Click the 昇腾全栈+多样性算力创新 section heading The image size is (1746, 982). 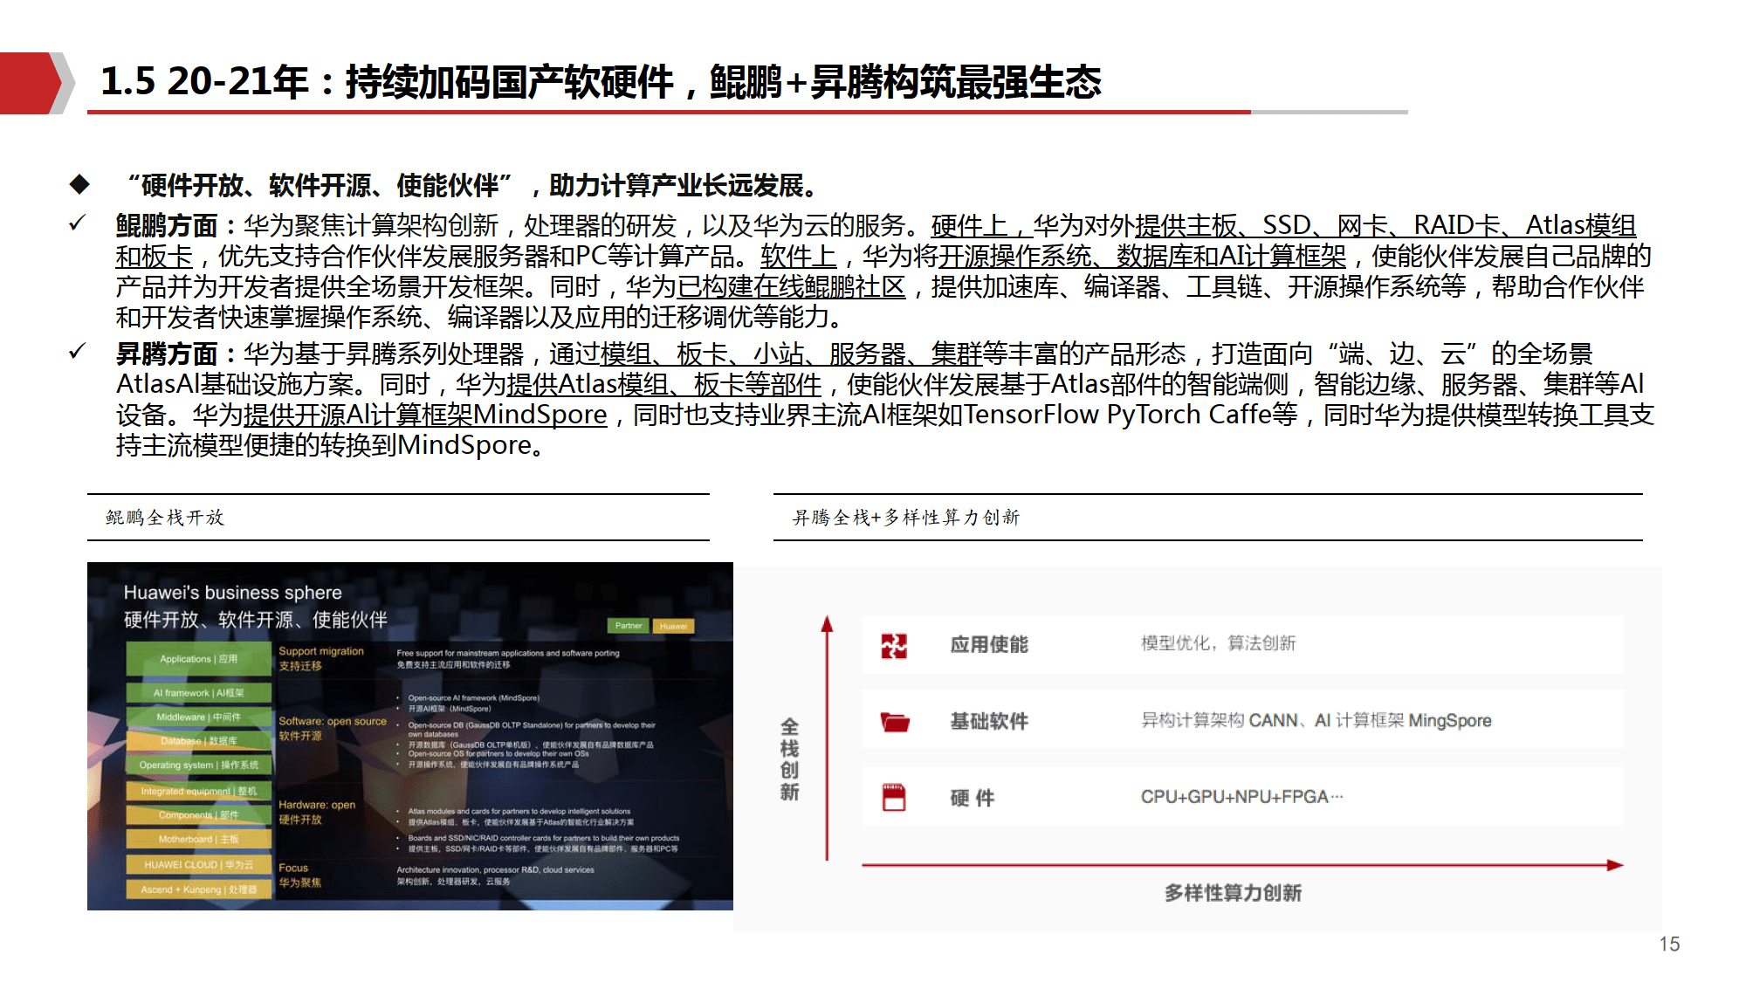click(906, 518)
